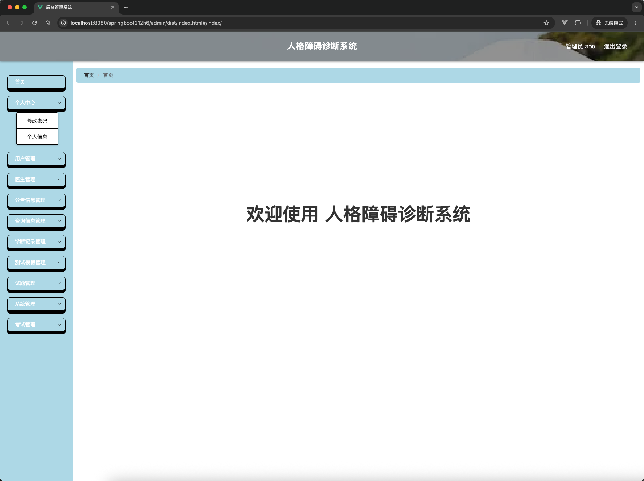
Task: Collapse the 个人中心 menu
Action: coord(36,103)
